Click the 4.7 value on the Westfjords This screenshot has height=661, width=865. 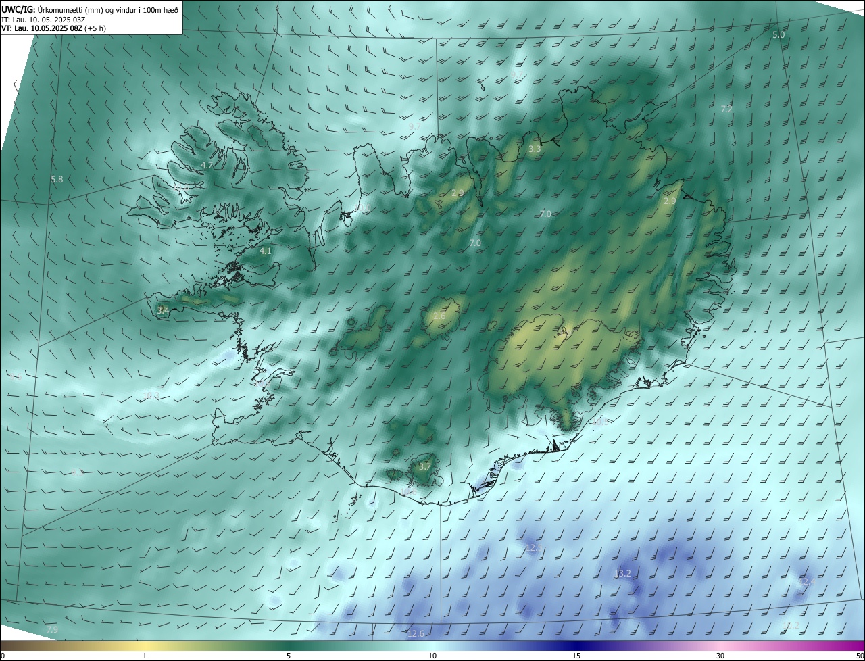point(207,165)
